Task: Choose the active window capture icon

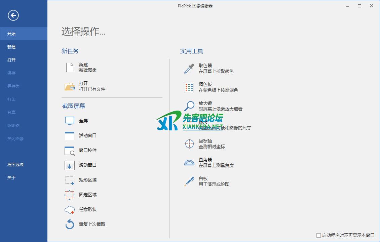Action: (70, 135)
